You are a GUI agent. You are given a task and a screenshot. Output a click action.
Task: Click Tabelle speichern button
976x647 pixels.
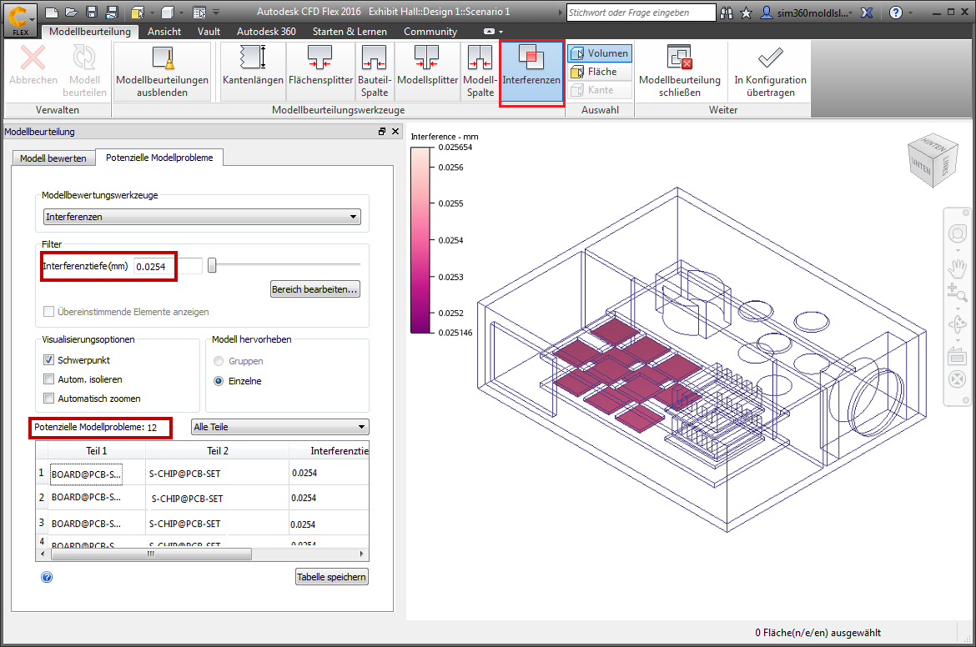pyautogui.click(x=331, y=577)
